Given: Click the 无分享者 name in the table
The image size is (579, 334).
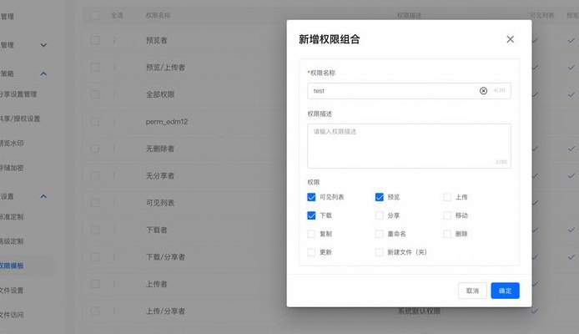Looking at the screenshot, I should [x=160, y=175].
